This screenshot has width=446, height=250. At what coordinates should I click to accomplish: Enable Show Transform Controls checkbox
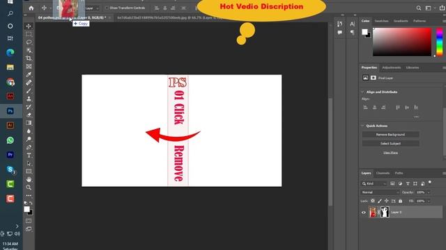click(107, 8)
